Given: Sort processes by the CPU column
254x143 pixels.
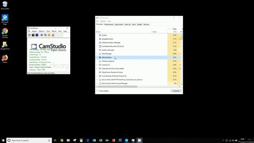Looking at the screenshot, I should [173, 30].
